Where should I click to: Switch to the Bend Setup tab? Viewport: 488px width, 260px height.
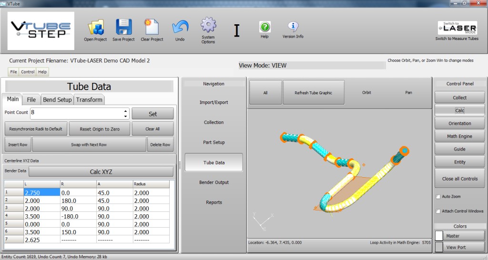57,100
